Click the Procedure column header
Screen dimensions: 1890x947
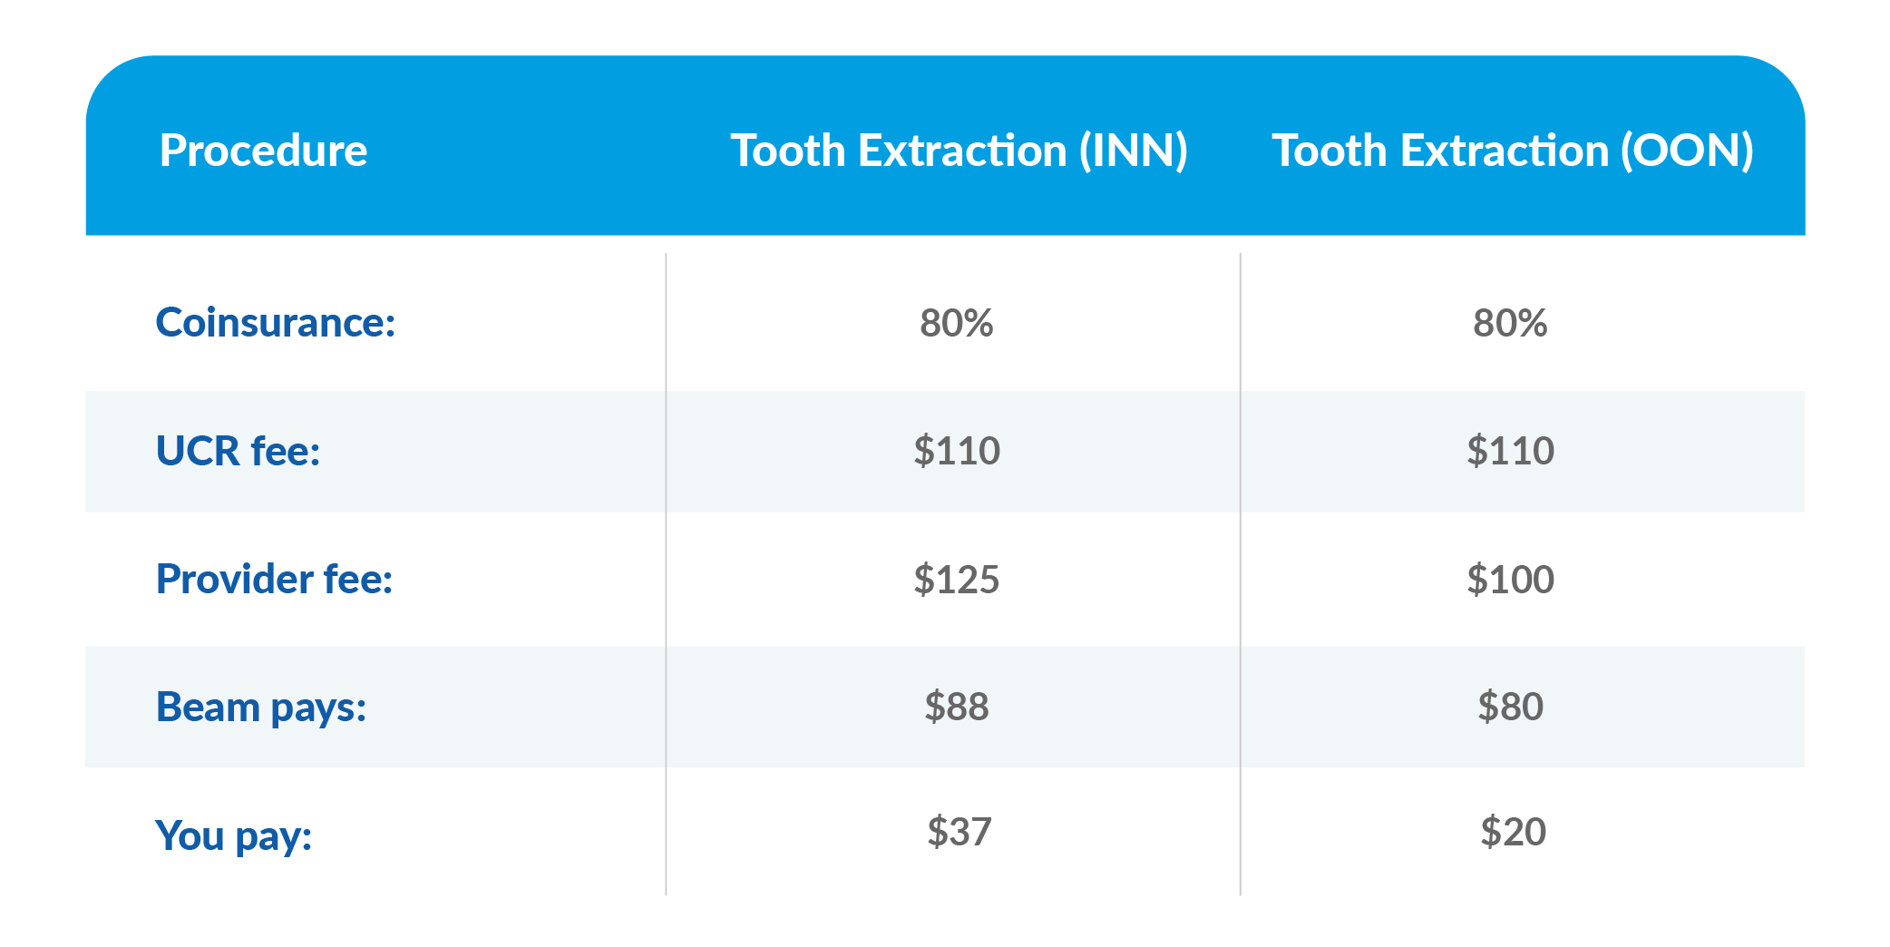[263, 151]
